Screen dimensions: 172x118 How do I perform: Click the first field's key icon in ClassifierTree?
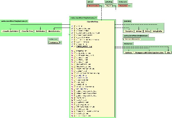click(x=75, y=26)
